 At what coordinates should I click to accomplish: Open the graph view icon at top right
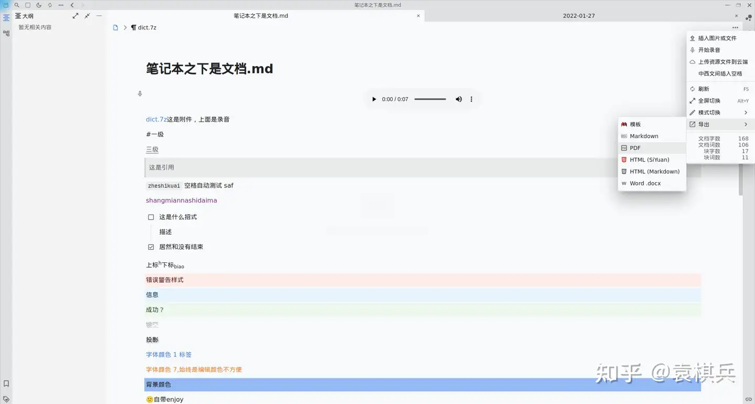coord(749,17)
